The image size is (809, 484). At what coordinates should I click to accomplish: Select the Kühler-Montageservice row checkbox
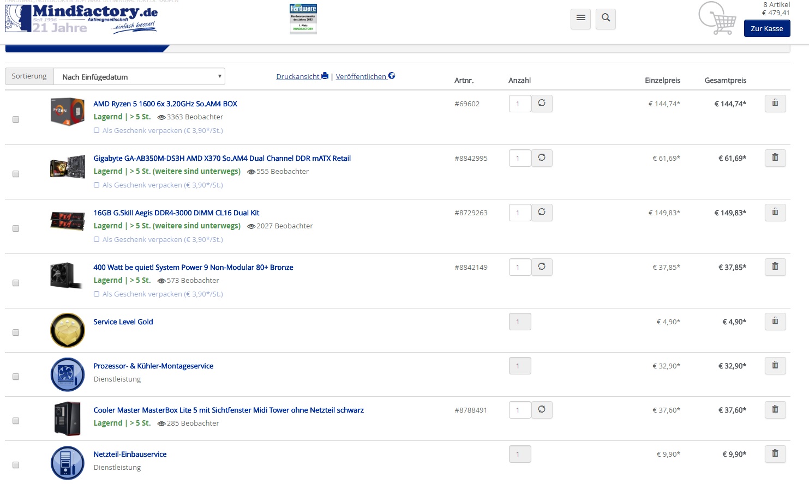pos(16,377)
